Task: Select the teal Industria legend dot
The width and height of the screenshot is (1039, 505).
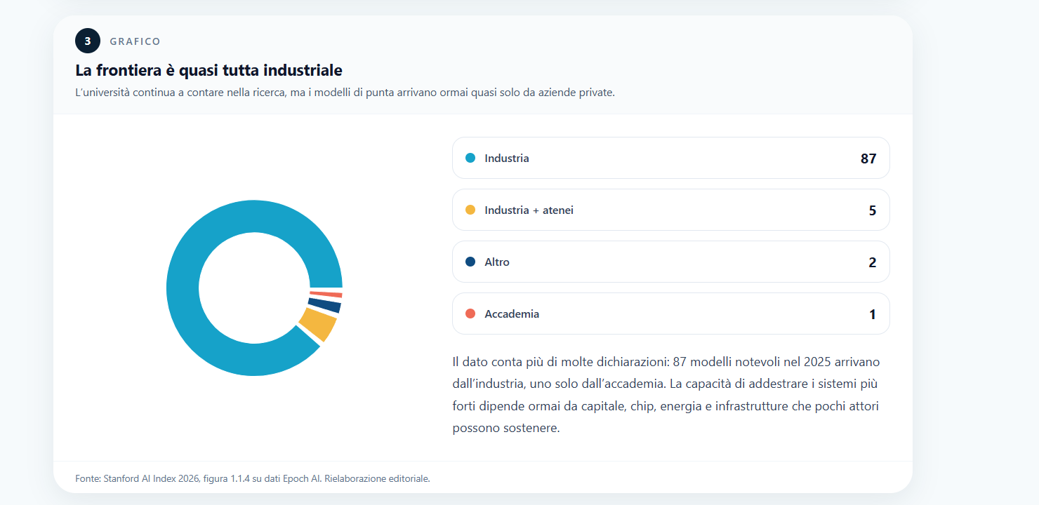Action: pos(470,158)
